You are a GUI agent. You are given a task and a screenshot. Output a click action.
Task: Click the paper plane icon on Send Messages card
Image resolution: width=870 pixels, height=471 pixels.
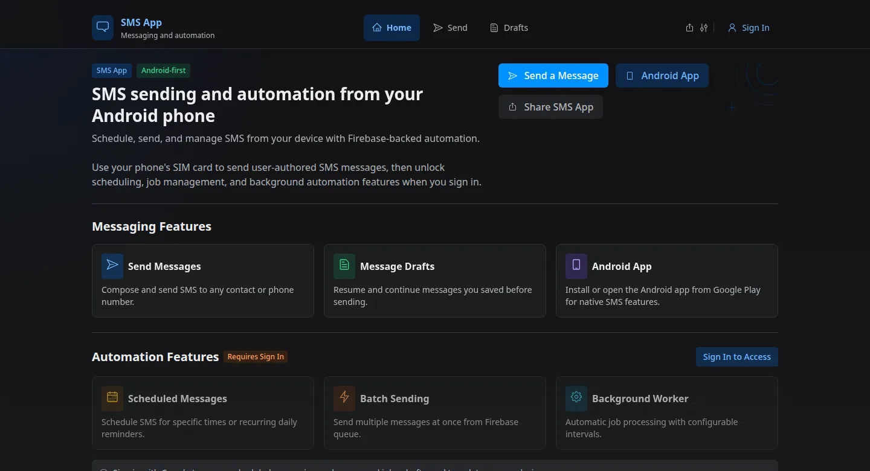(x=112, y=266)
